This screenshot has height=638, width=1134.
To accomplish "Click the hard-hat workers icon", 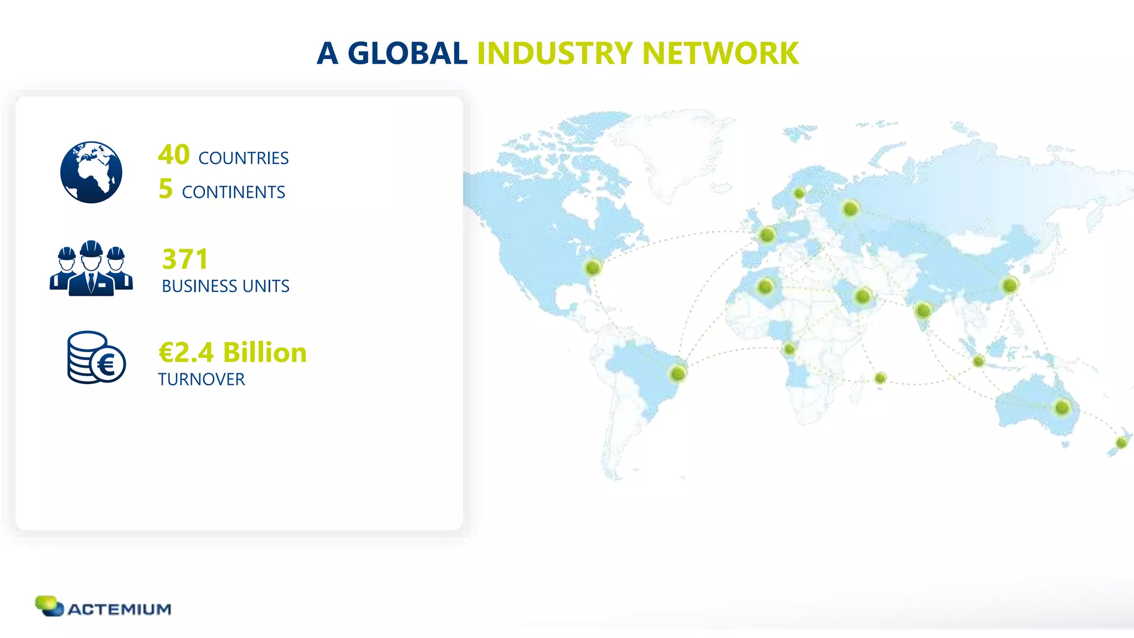I will (x=91, y=268).
